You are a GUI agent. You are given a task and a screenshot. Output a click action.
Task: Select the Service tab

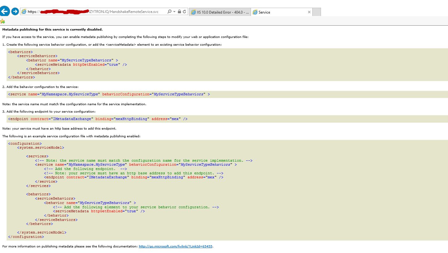282,12
